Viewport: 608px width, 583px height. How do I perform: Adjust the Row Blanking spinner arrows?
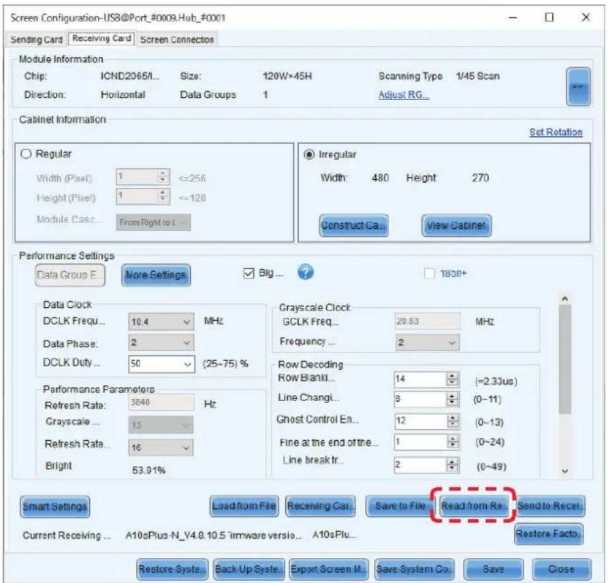453,379
